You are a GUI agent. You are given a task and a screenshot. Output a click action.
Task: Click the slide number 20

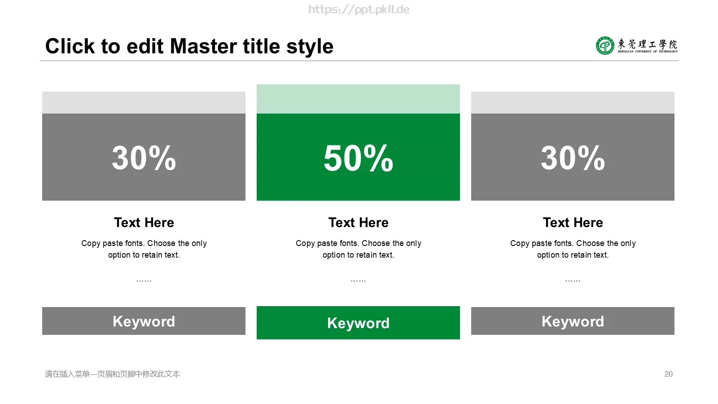point(668,374)
